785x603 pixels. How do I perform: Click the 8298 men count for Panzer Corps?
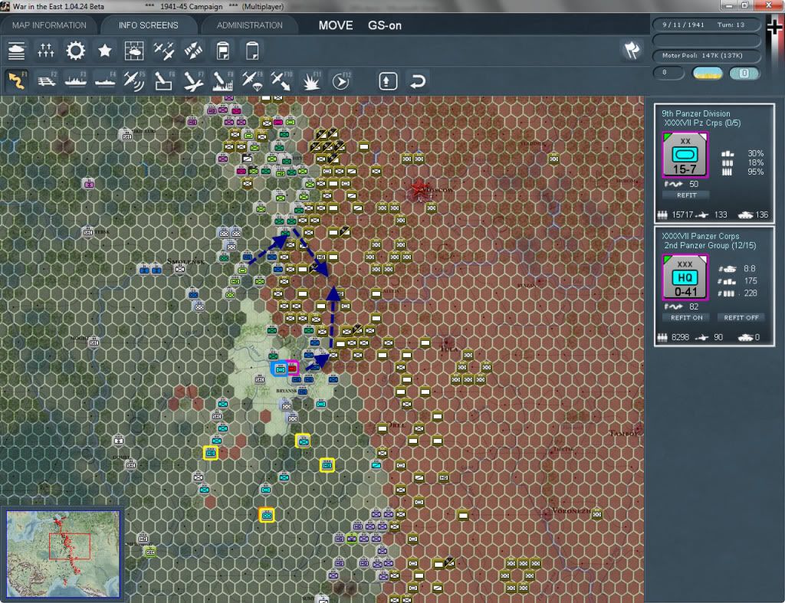(681, 338)
